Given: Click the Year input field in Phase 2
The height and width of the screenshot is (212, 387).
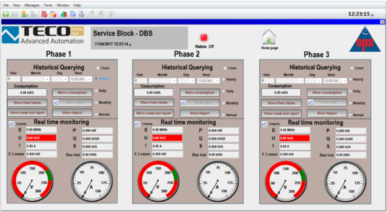Looking at the screenshot, I should pyautogui.click(x=141, y=81).
